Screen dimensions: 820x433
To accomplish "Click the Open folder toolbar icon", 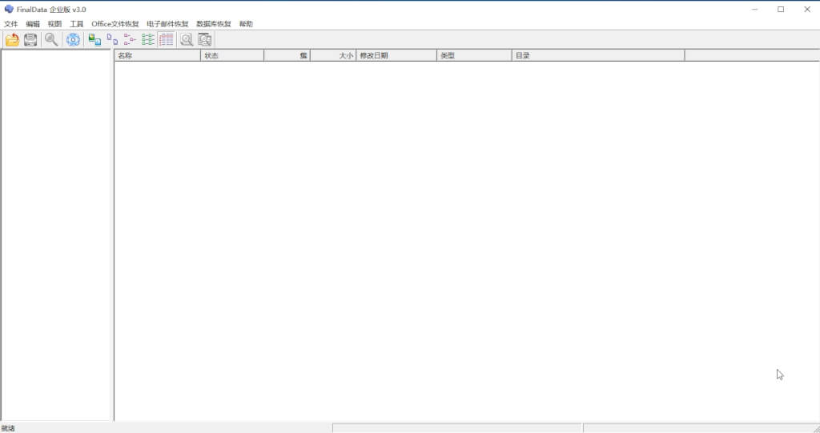I will (x=12, y=40).
